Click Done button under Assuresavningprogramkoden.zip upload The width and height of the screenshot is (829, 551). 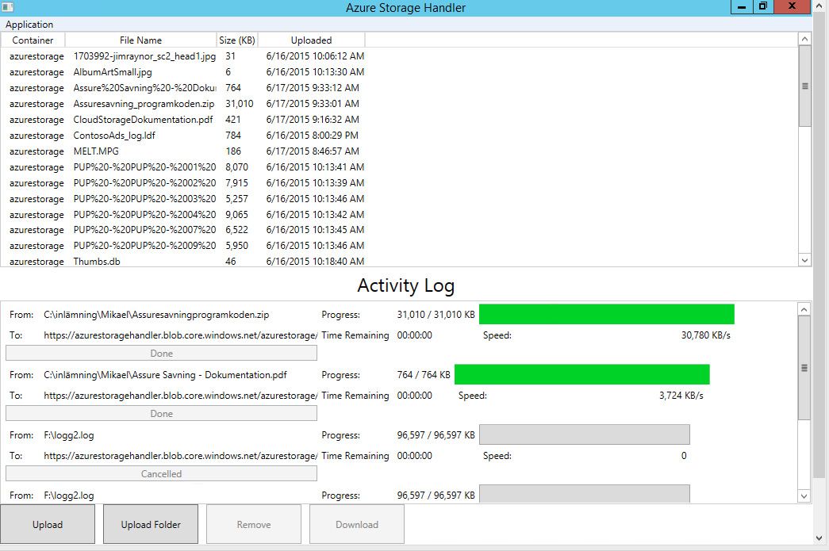coord(161,354)
